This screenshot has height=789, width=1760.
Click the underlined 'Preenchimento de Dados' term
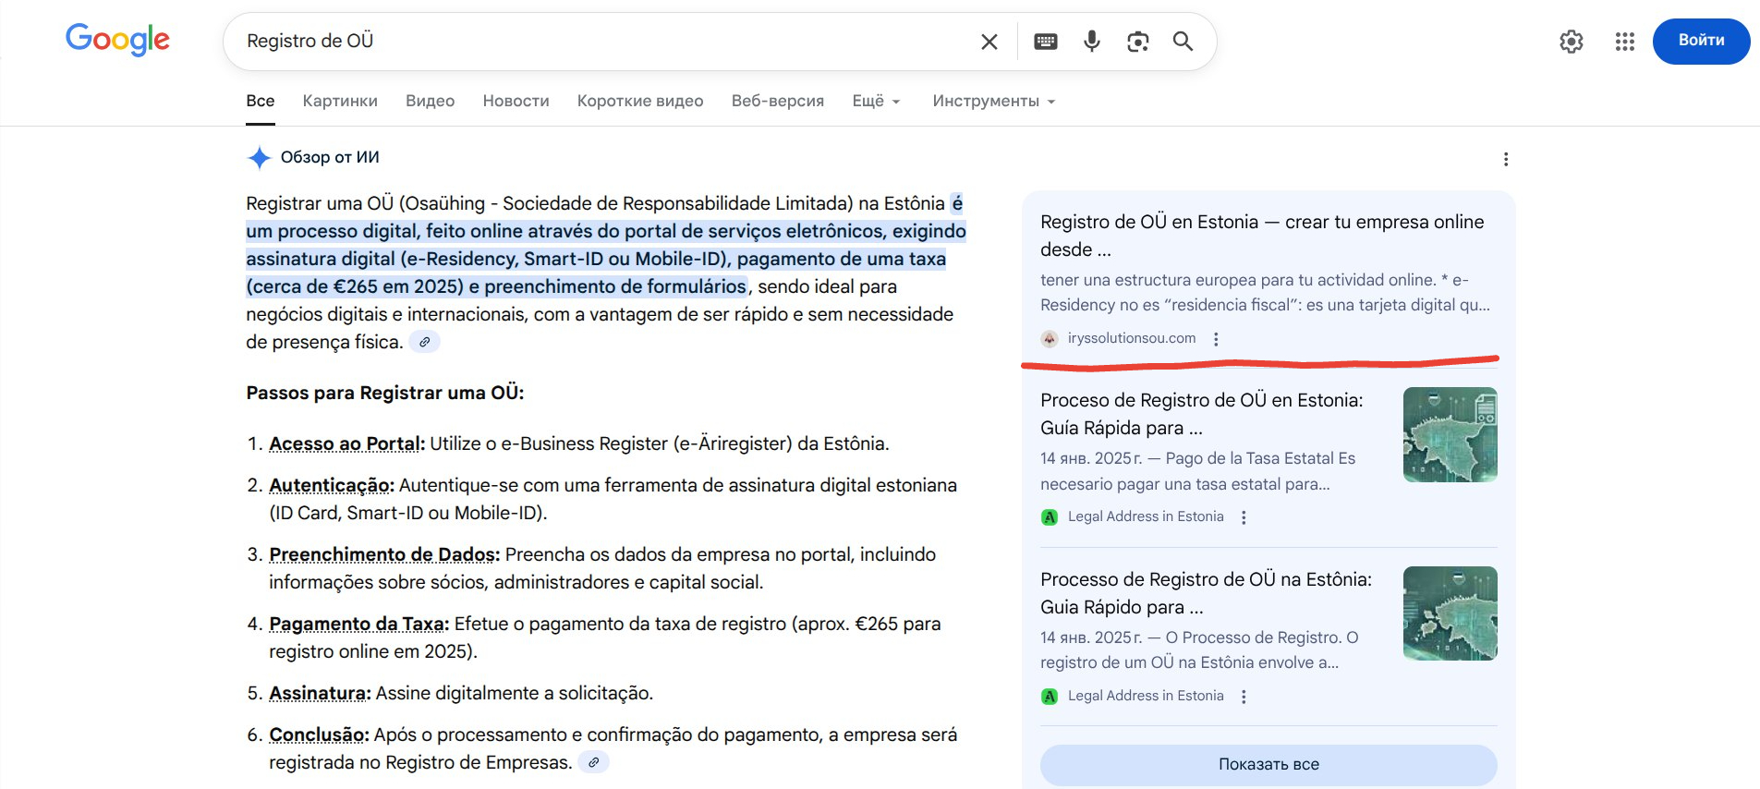tap(382, 554)
